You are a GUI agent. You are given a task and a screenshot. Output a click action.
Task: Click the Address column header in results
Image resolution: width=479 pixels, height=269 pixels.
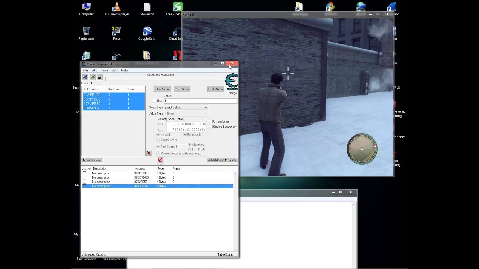pyautogui.click(x=91, y=89)
